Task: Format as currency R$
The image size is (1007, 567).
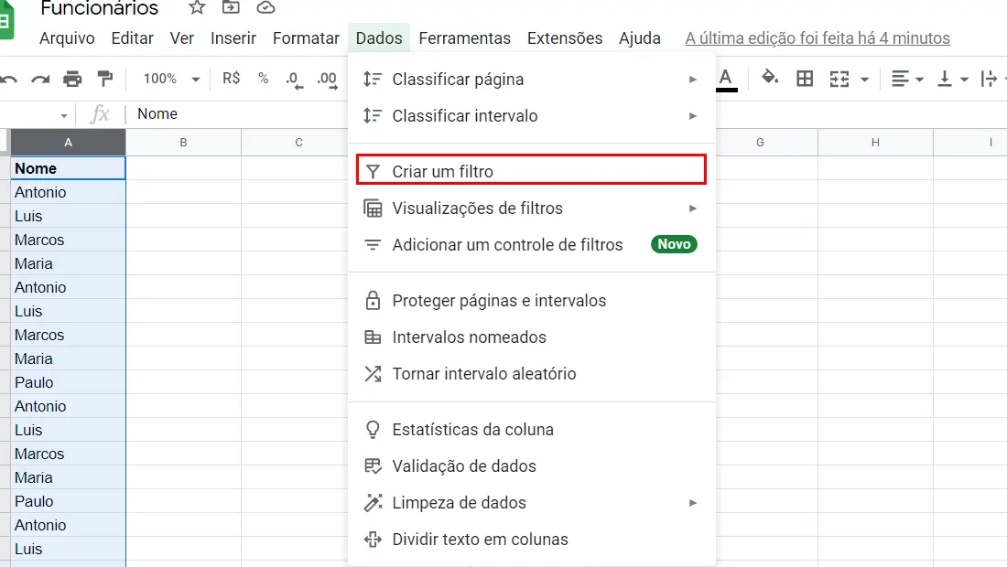Action: [x=232, y=79]
